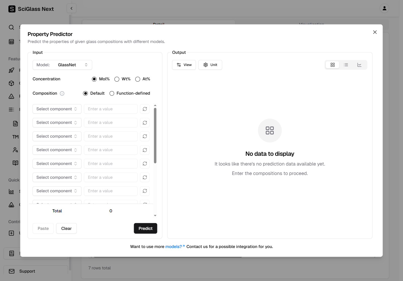Click the Composition info icon
The image size is (403, 281).
pos(62,94)
